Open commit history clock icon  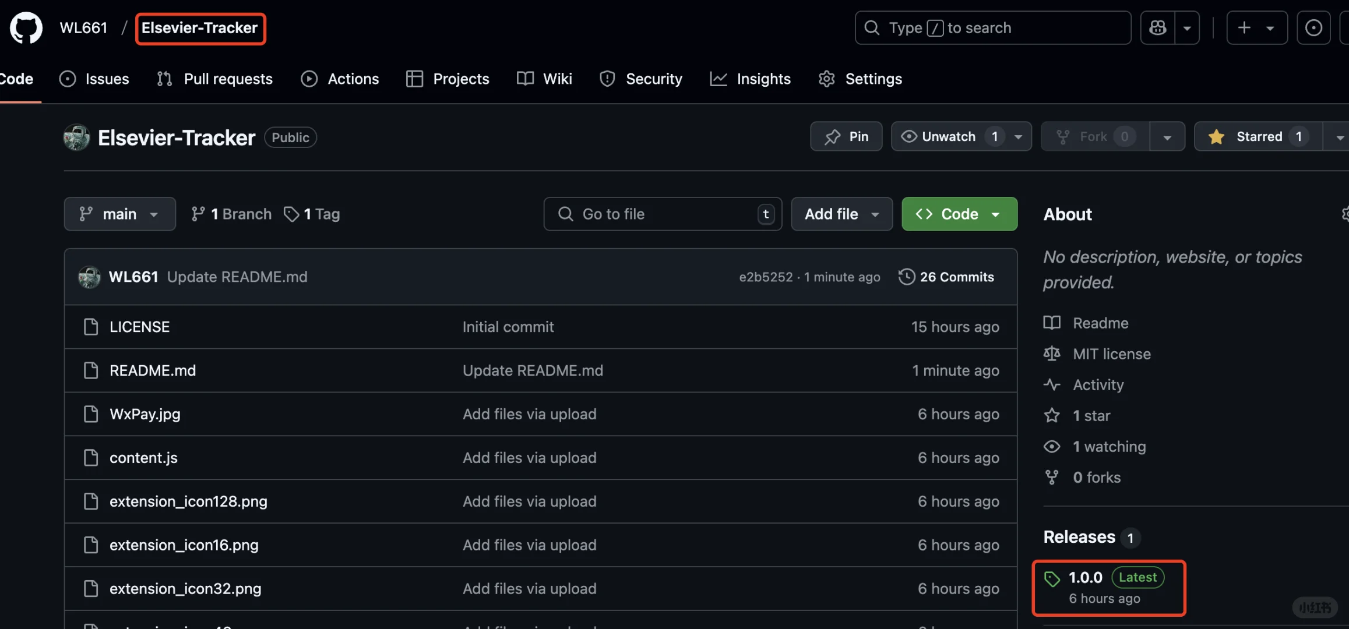(906, 277)
